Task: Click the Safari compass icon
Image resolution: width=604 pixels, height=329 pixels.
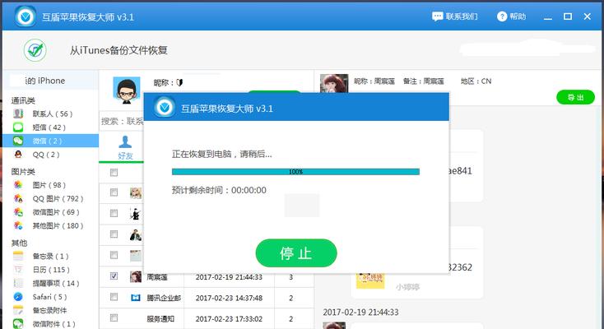Action: [x=18, y=297]
